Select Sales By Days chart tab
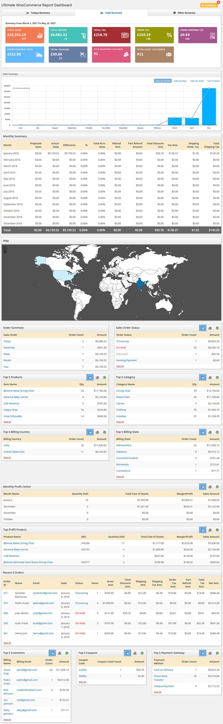223x724 pixels. (180, 81)
